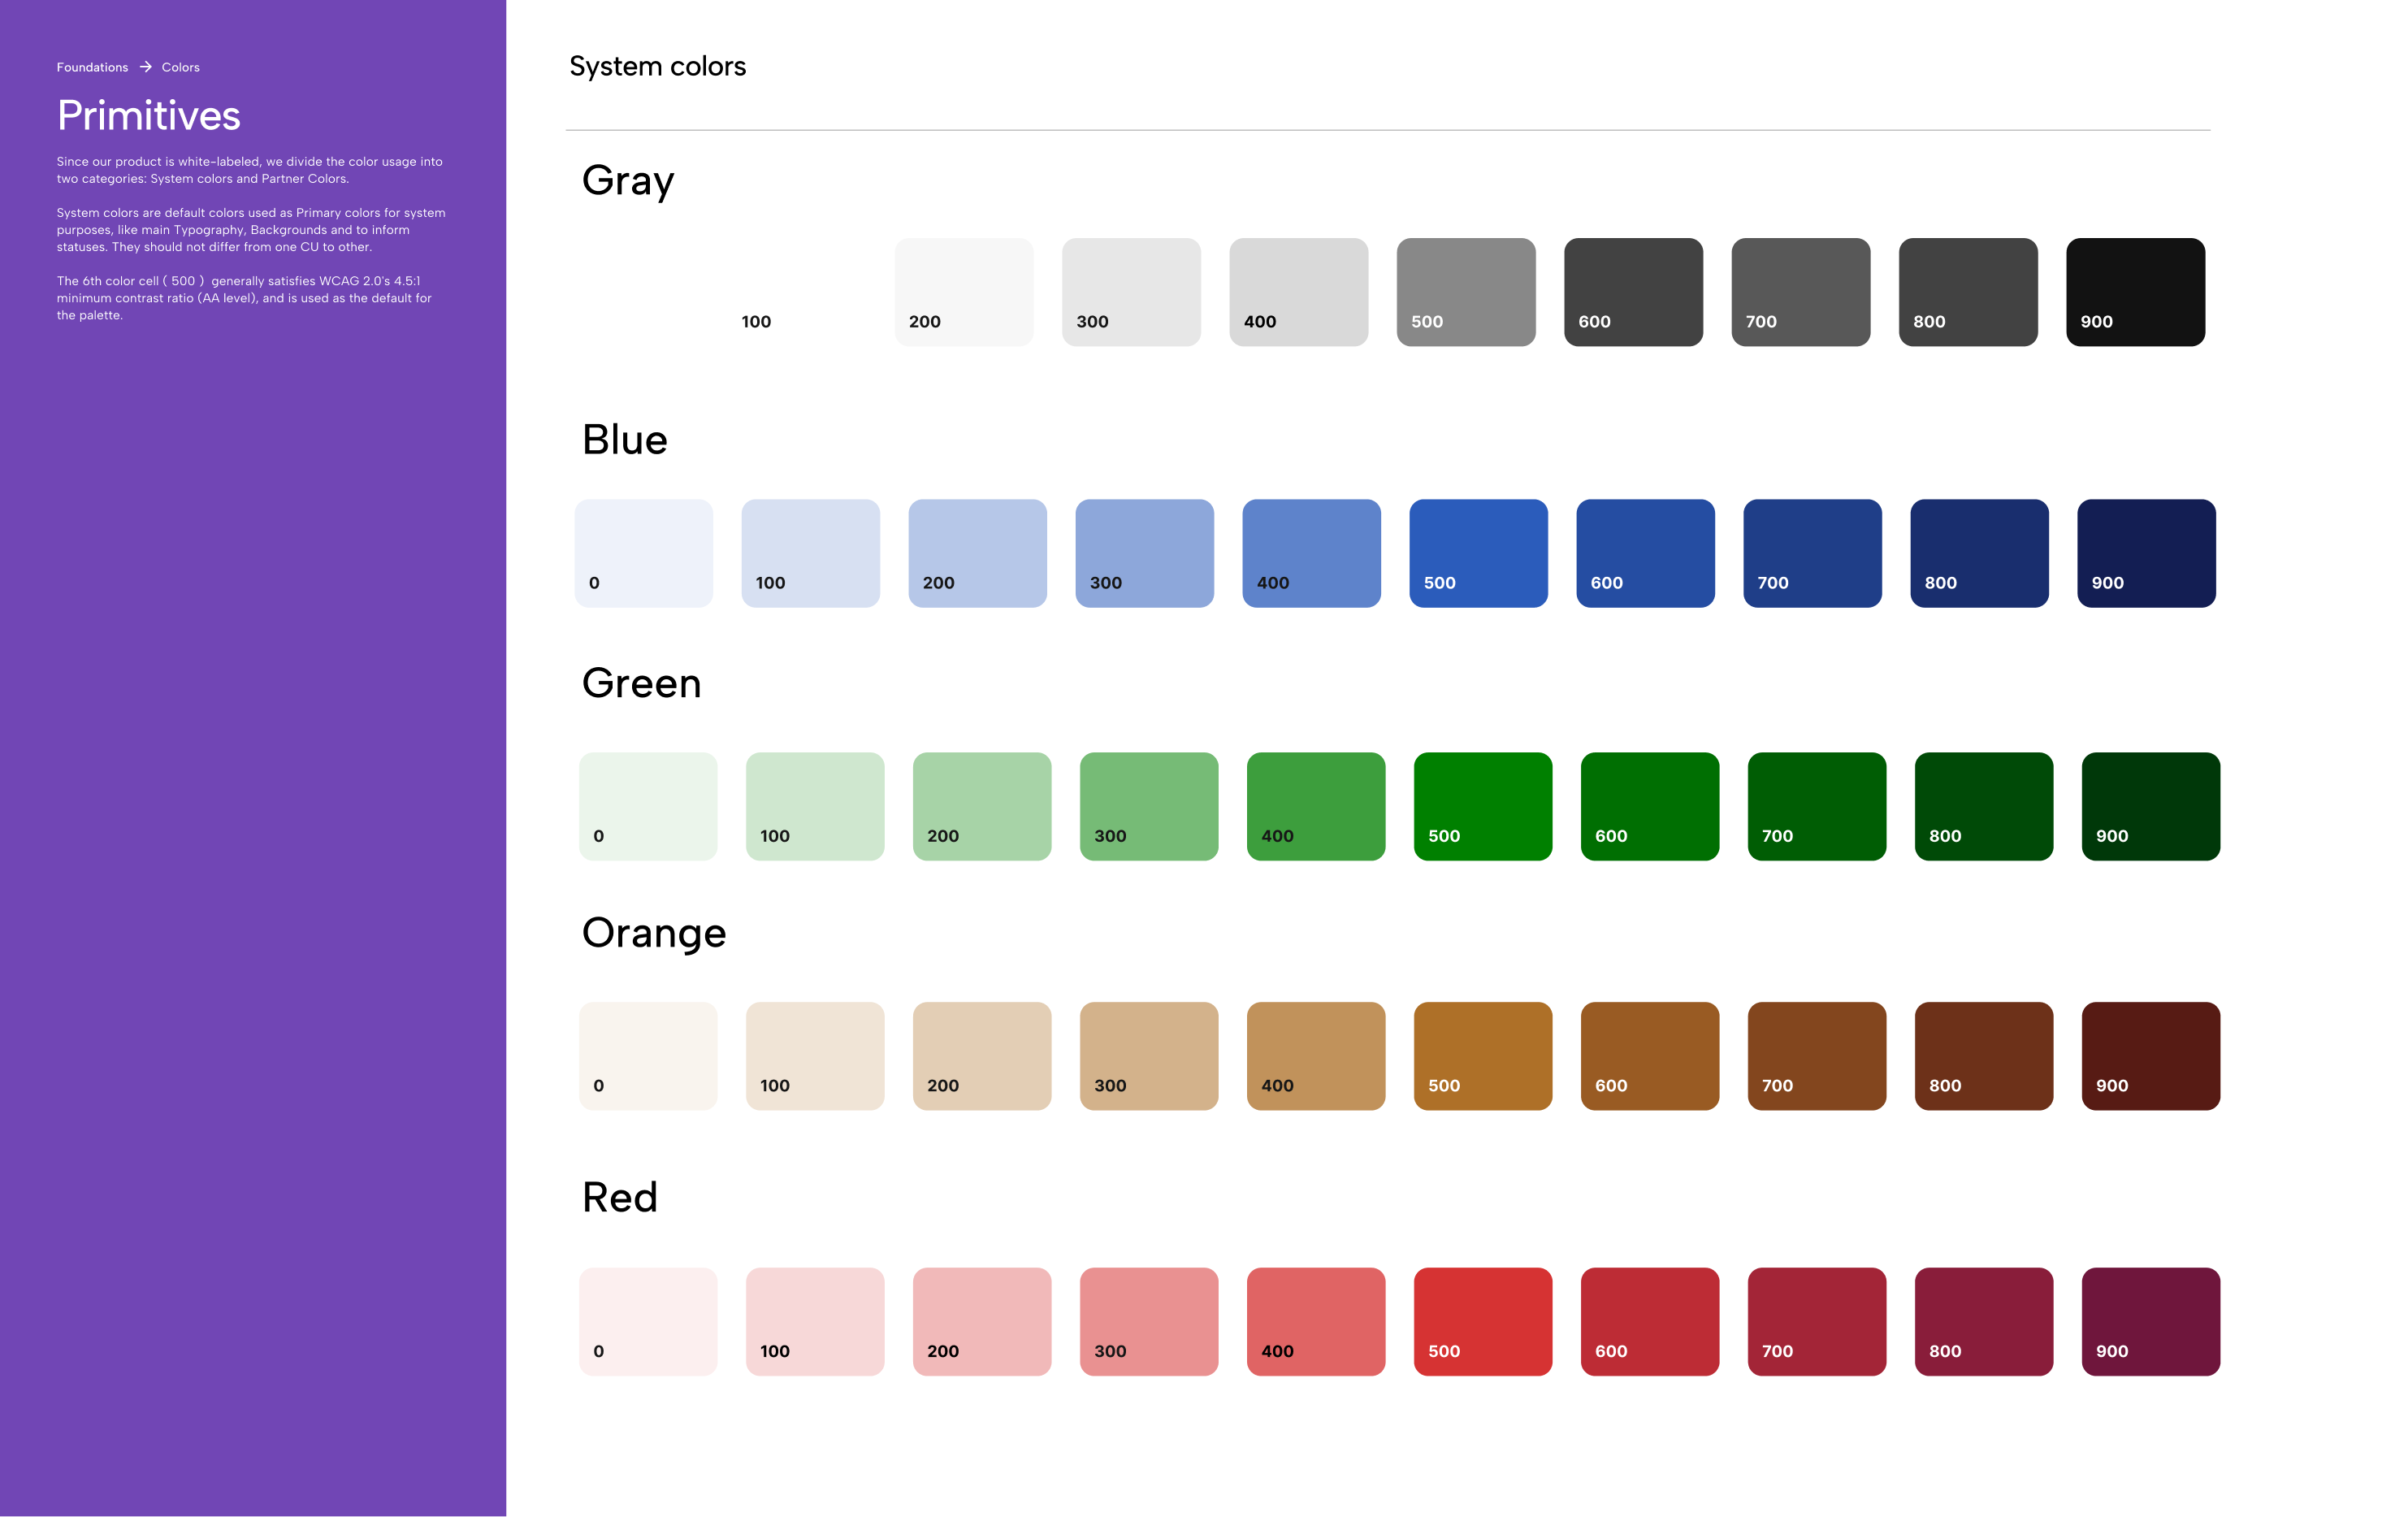The height and width of the screenshot is (1517, 2408).
Task: Open the Foundations breadcrumb link
Action: pos(91,67)
